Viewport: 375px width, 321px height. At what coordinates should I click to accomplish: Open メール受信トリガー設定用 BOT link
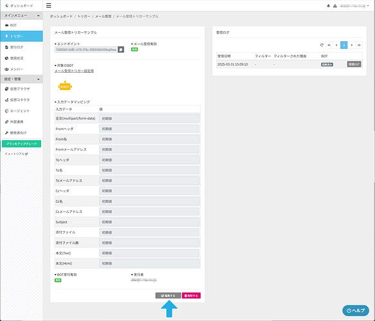[74, 71]
